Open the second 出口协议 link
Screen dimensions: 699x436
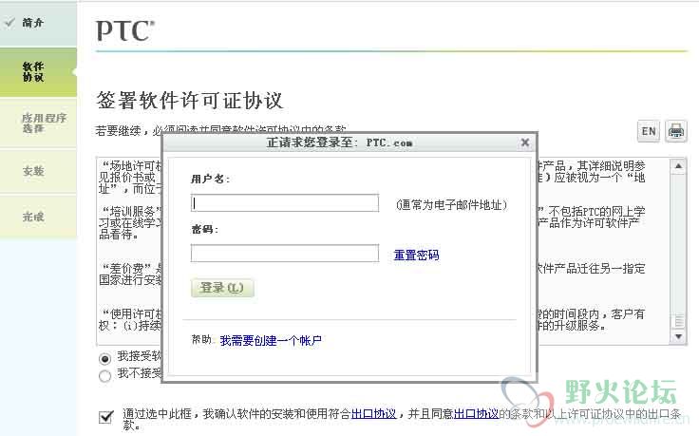pyautogui.click(x=476, y=414)
